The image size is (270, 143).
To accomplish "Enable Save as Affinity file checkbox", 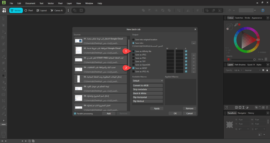I will [x=134, y=51].
